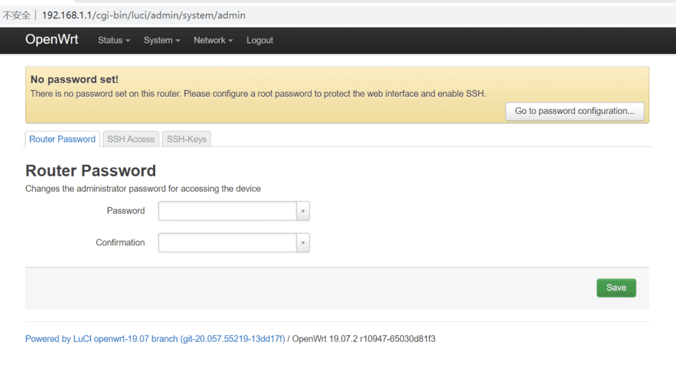Click the browser address bar URL
The image size is (676, 390).
point(150,14)
